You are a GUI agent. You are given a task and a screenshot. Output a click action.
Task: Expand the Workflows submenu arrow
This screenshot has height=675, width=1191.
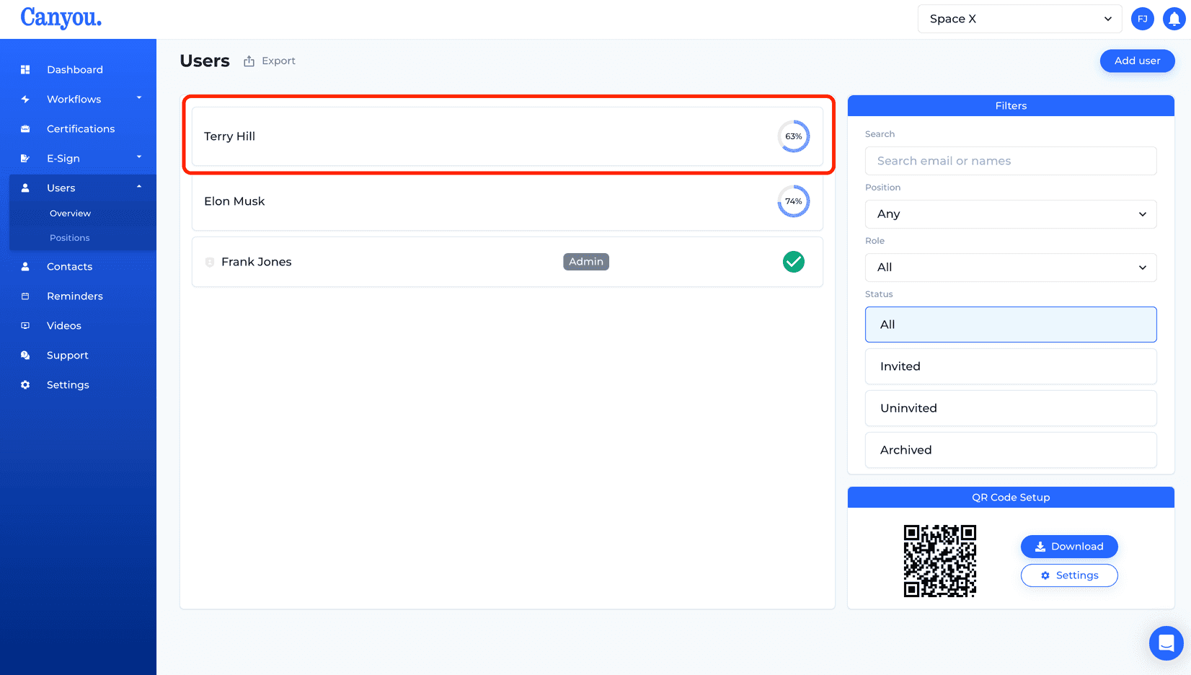tap(139, 98)
